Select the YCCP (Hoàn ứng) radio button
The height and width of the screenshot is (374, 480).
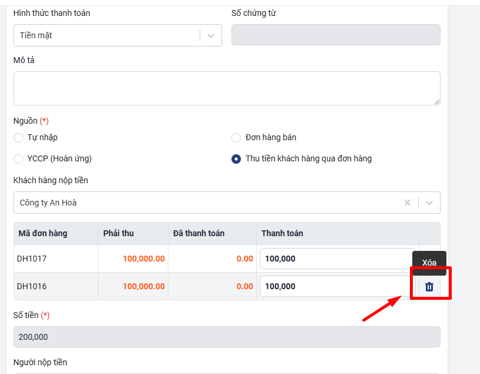[18, 159]
